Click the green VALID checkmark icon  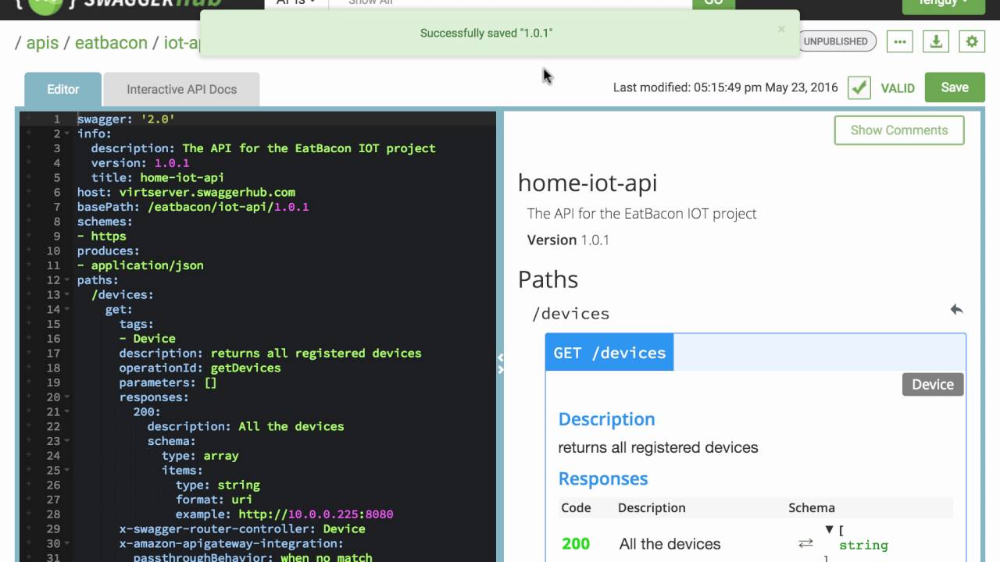[859, 87]
